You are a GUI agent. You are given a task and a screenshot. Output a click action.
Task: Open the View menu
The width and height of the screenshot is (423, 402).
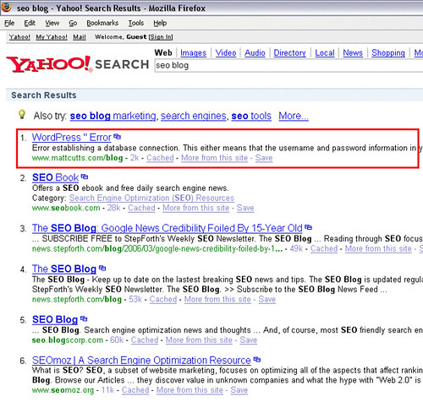[52, 23]
